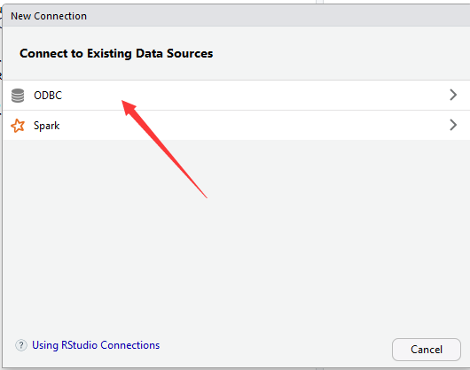
Task: Open the Using RStudio Connections link
Action: pos(96,345)
